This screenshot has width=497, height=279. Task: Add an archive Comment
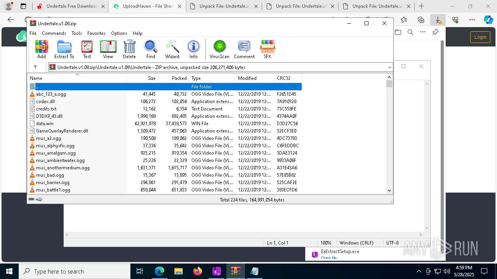coord(244,49)
